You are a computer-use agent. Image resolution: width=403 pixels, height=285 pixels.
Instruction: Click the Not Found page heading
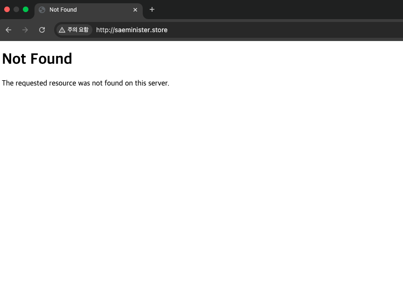click(x=37, y=59)
